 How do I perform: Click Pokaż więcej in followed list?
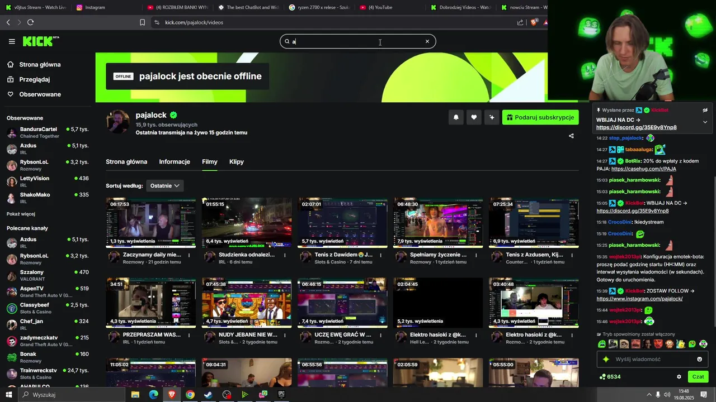(21, 214)
